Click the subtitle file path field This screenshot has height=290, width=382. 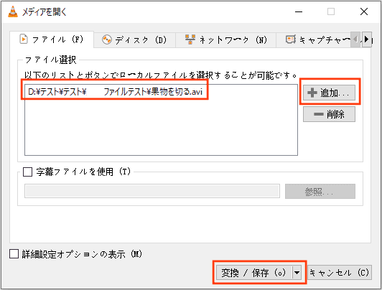[x=152, y=191]
